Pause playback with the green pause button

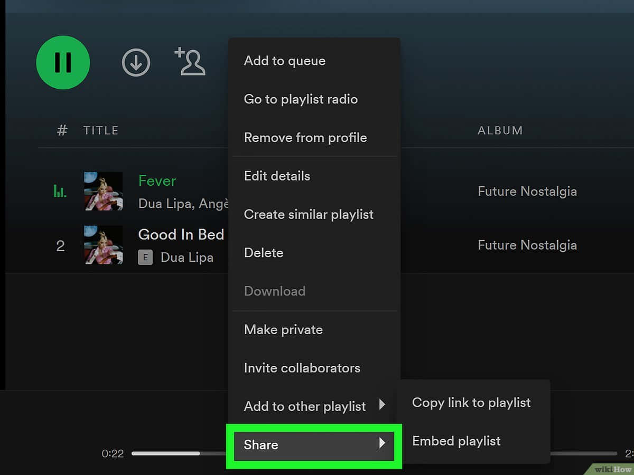coord(63,62)
